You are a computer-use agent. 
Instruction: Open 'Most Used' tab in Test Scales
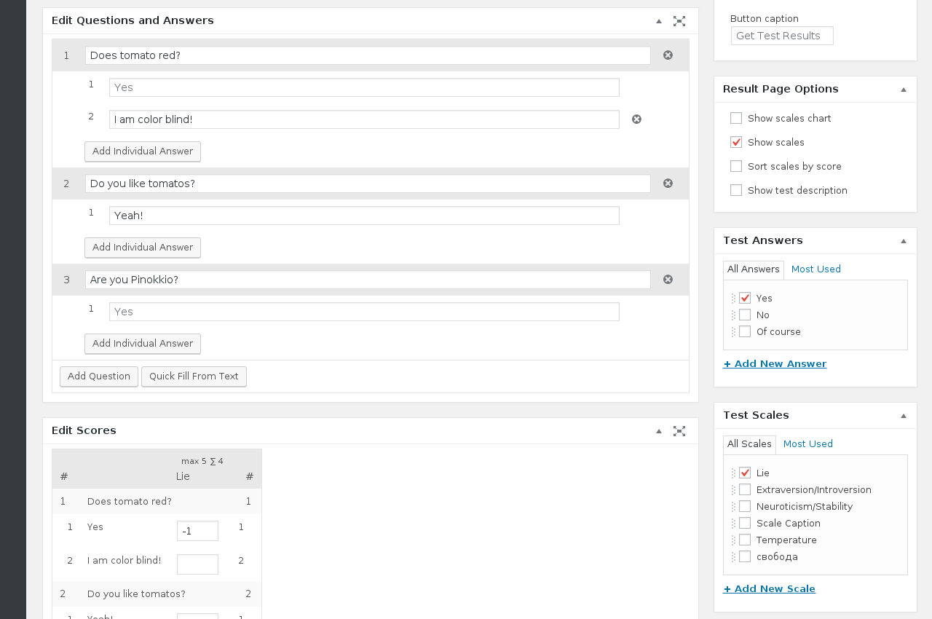(x=807, y=444)
